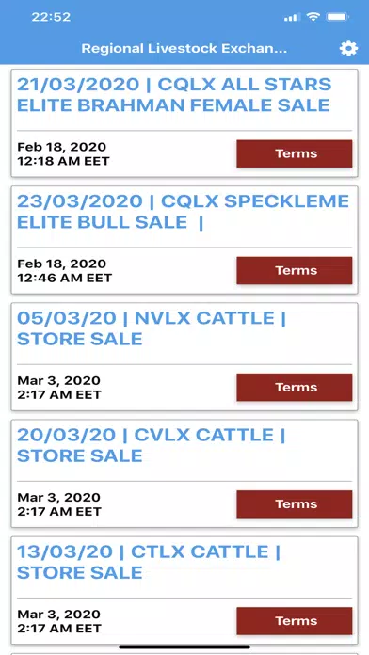
Task: Open CQLX All Stars Elite Brahman sale title
Action: tap(174, 95)
